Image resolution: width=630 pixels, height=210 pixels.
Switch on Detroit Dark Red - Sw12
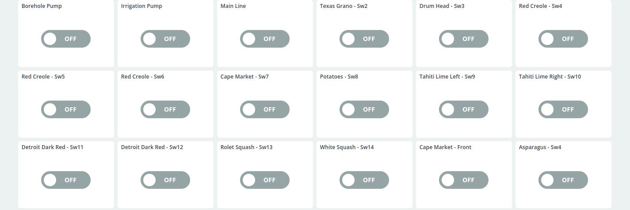pos(165,180)
